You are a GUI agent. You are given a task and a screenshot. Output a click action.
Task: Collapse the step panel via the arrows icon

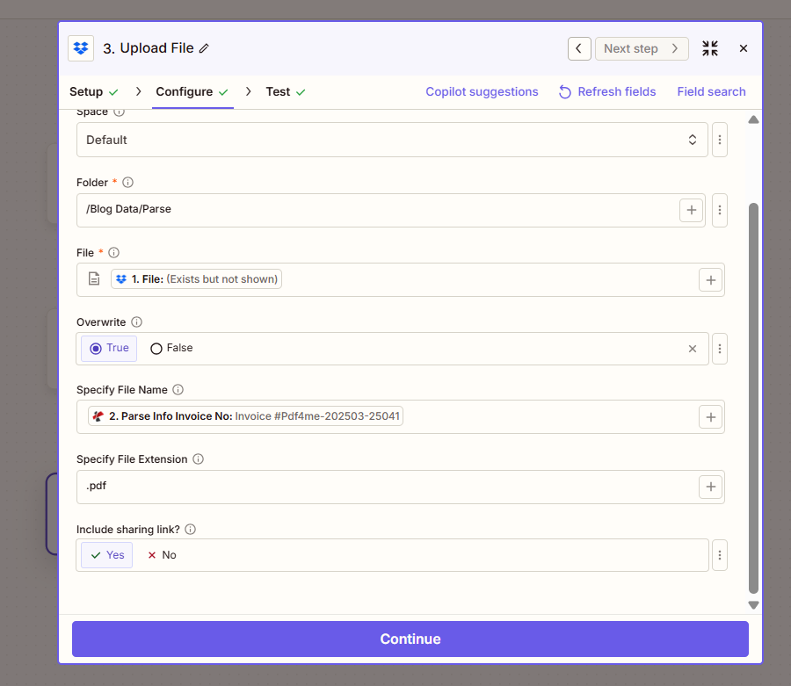[x=710, y=48]
